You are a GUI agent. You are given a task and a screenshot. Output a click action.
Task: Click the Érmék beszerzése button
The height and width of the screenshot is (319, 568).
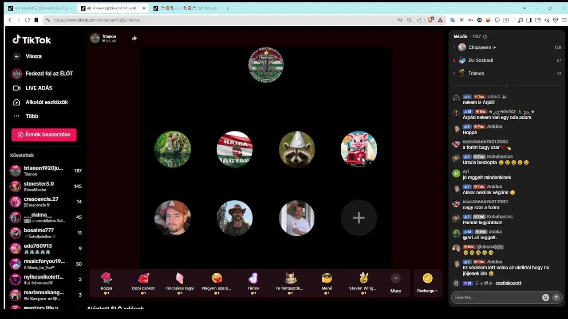tap(44, 135)
